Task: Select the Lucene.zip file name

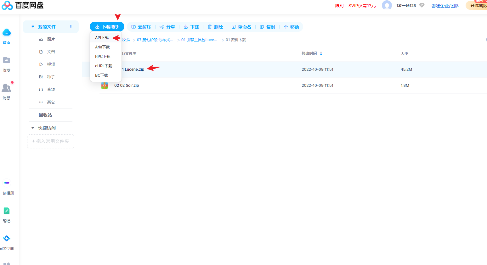Action: [x=133, y=69]
